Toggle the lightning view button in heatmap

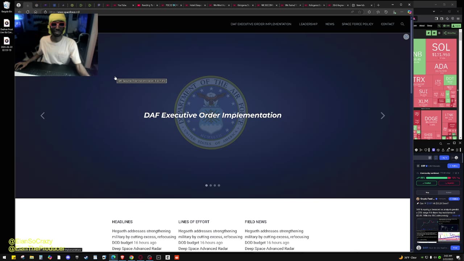coord(428,33)
